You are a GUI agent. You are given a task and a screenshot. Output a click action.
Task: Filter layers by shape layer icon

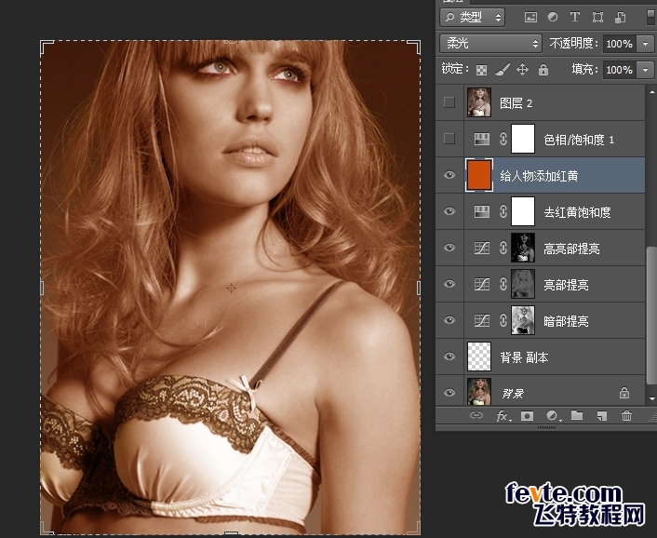point(597,17)
